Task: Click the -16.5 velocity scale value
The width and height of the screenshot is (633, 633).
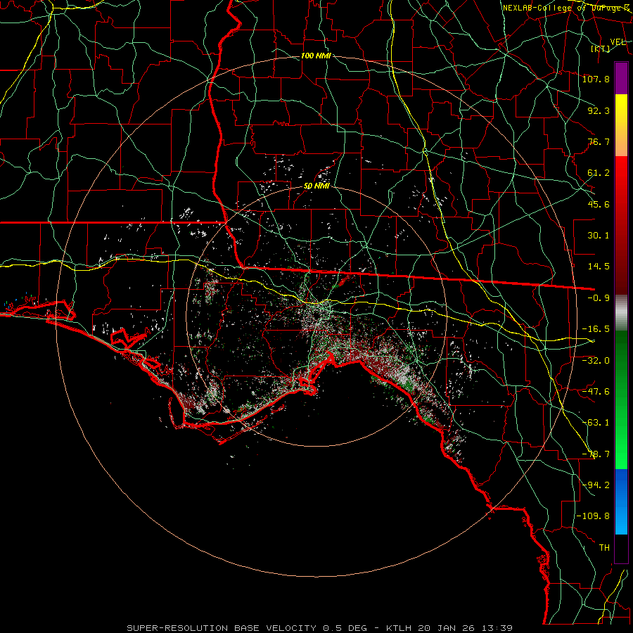Action: point(596,329)
